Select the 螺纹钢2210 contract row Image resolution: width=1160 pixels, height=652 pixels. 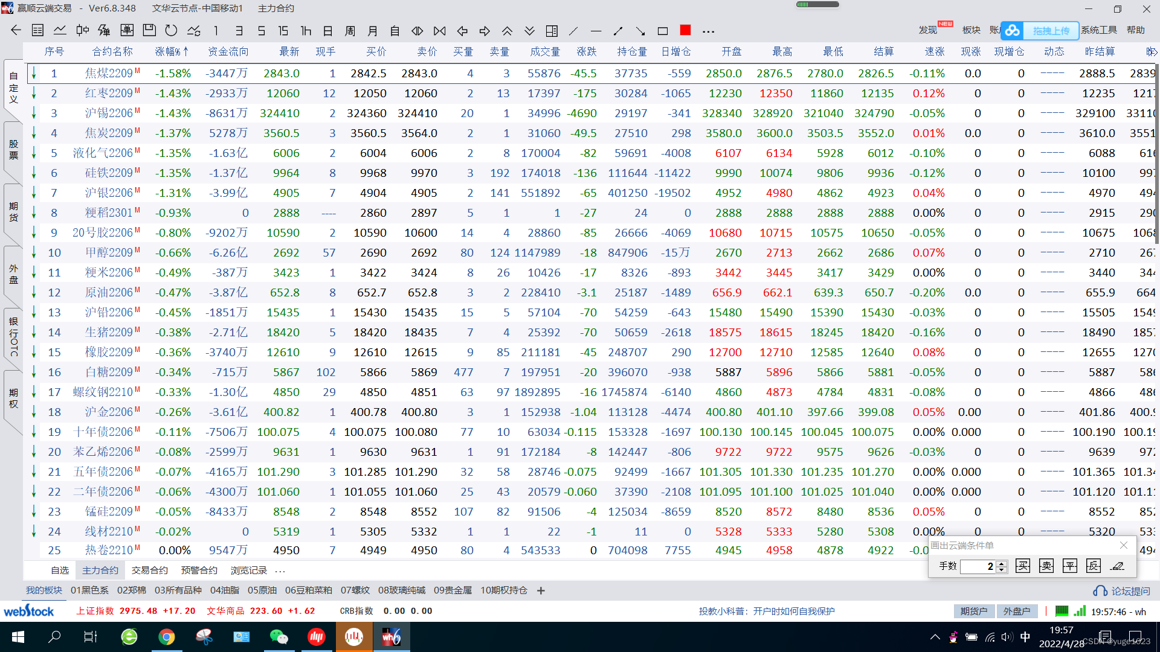point(591,392)
